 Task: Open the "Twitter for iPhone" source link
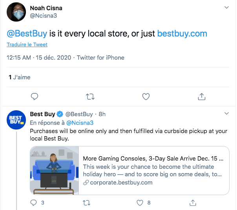100,58
